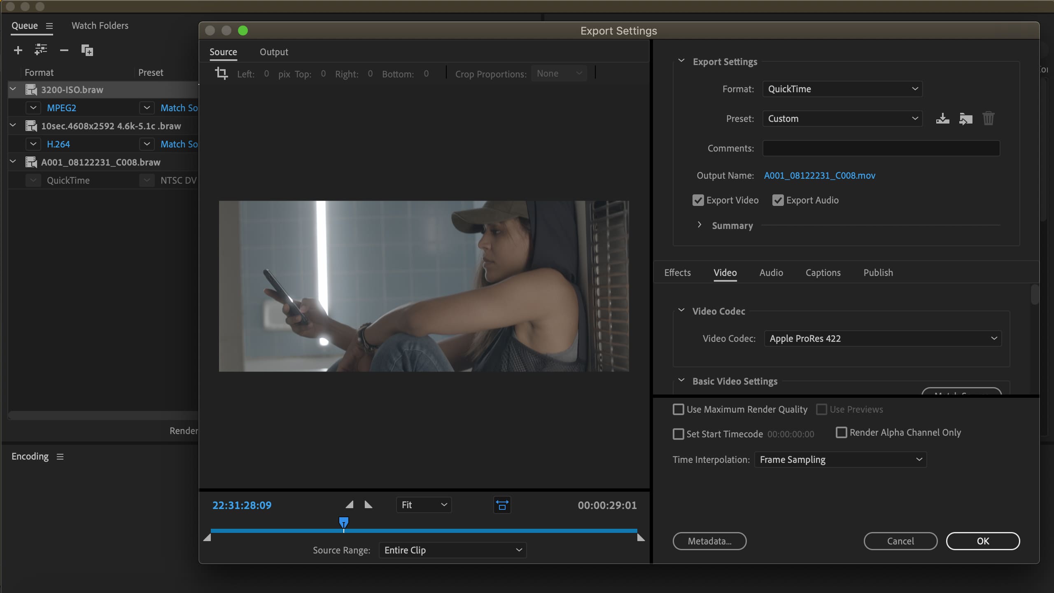Click the Add Source plus icon
Image resolution: width=1054 pixels, height=593 pixels.
click(18, 50)
